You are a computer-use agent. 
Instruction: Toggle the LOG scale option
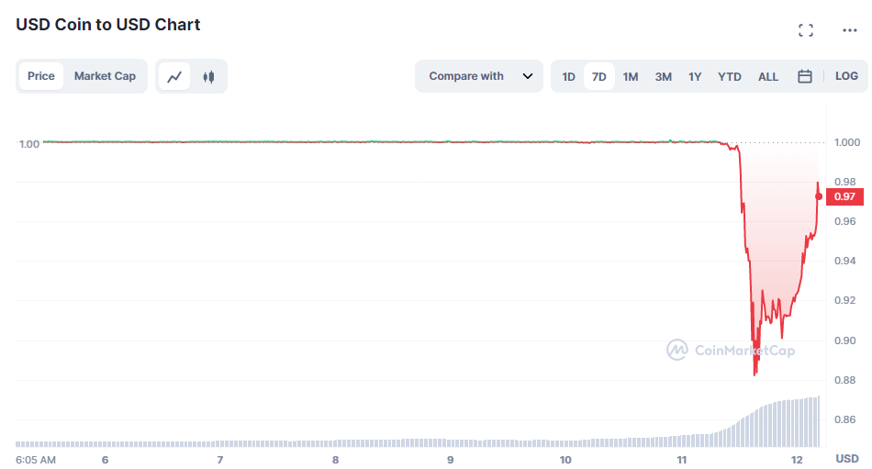click(x=846, y=75)
